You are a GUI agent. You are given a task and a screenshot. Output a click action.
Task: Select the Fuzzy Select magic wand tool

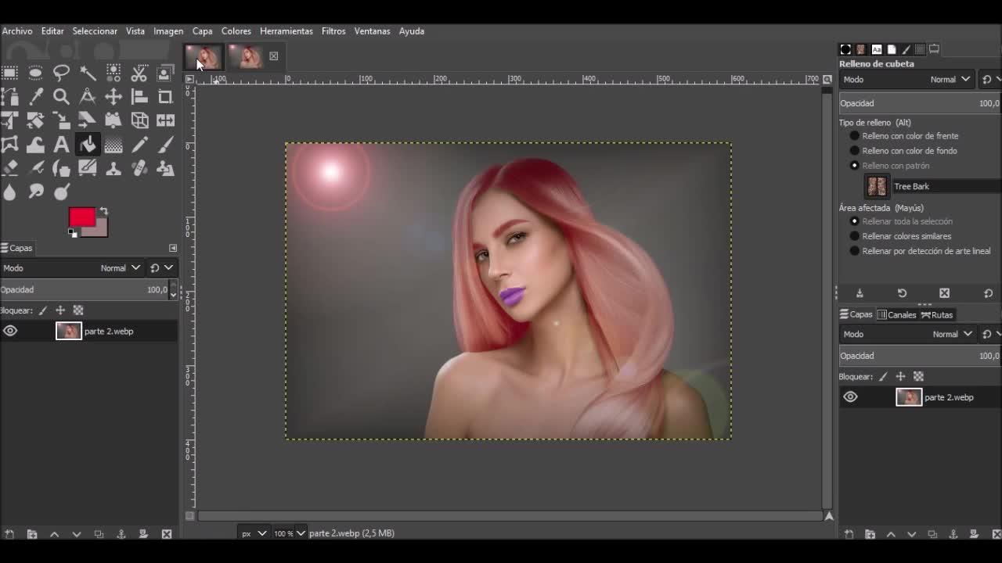[88, 74]
